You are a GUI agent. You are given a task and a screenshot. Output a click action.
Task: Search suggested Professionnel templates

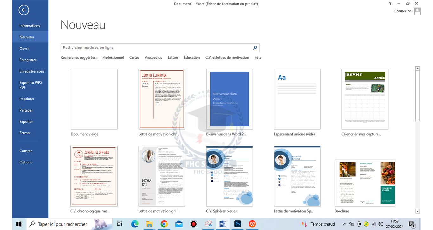pos(113,58)
